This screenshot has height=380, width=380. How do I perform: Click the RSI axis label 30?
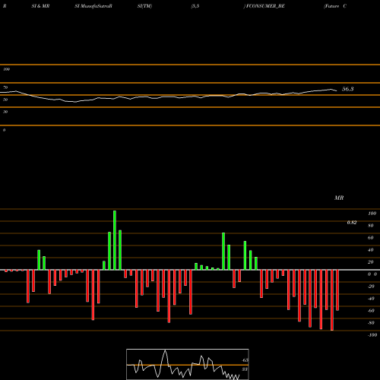click(5, 112)
